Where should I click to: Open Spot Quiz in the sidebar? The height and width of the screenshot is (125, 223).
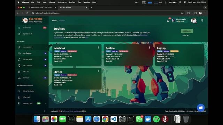(x=28, y=34)
